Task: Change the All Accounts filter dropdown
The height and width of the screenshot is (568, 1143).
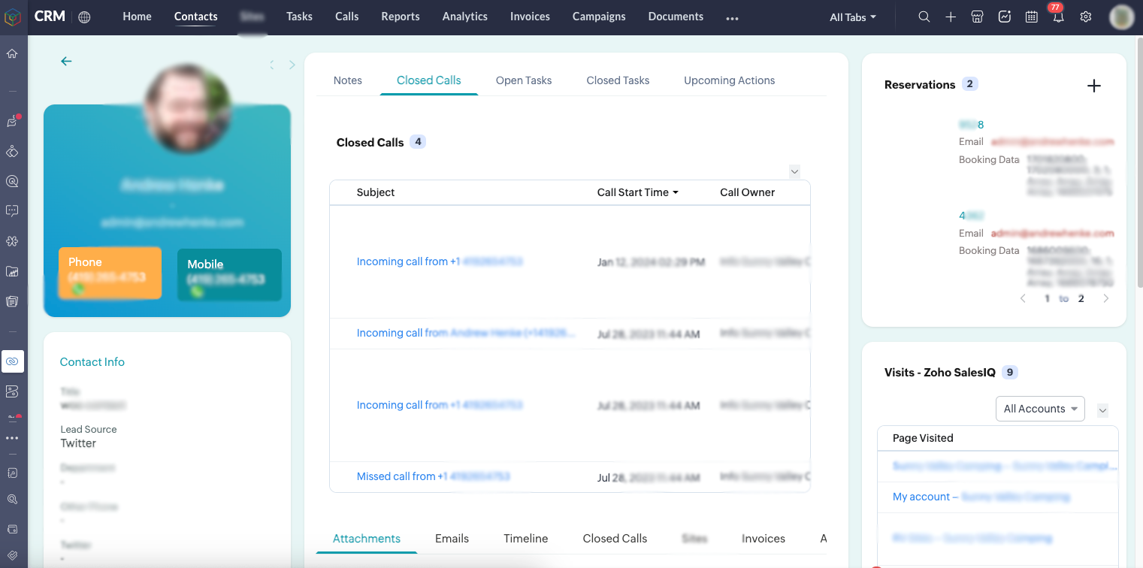Action: [1040, 409]
